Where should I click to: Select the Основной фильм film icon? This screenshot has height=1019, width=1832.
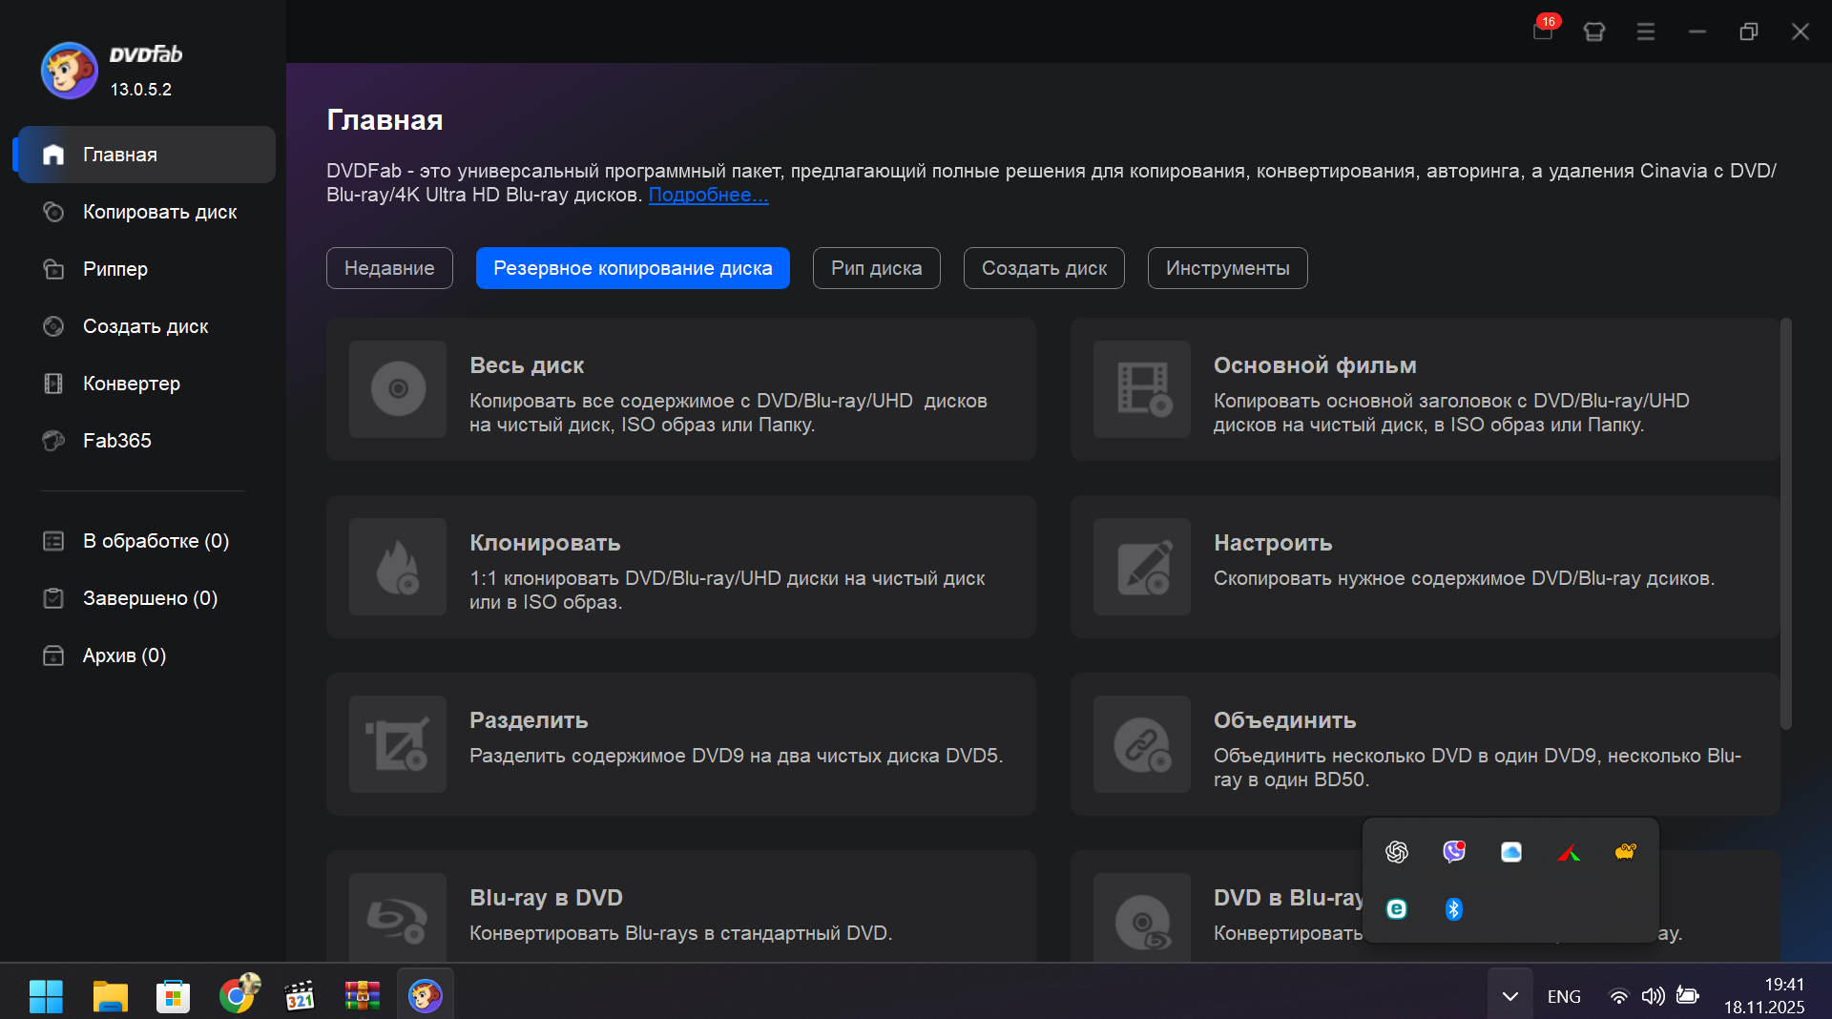pos(1142,389)
